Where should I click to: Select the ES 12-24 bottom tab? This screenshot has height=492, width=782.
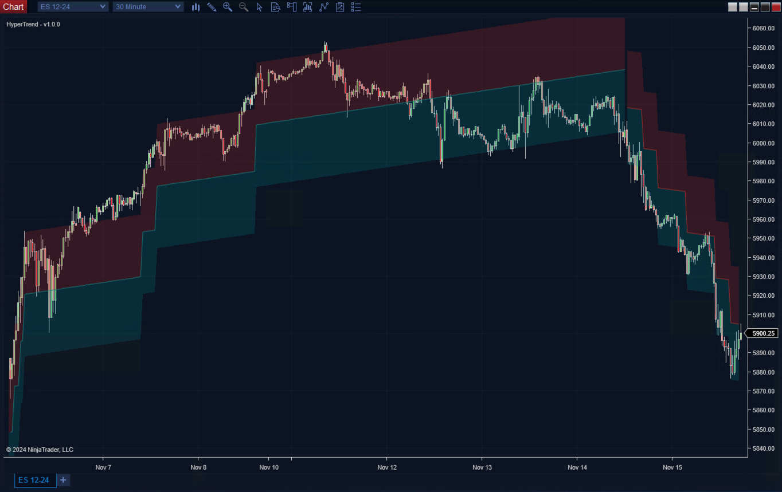click(34, 480)
